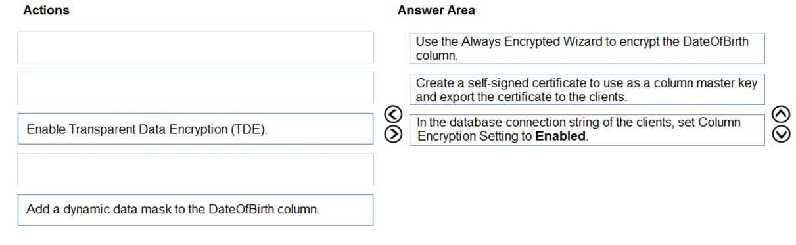Image resolution: width=796 pixels, height=245 pixels.
Task: Click the second empty slot under Actions
Action: (195, 88)
